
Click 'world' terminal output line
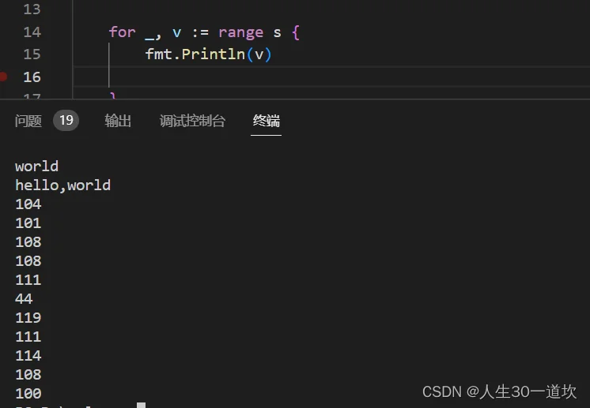(37, 167)
